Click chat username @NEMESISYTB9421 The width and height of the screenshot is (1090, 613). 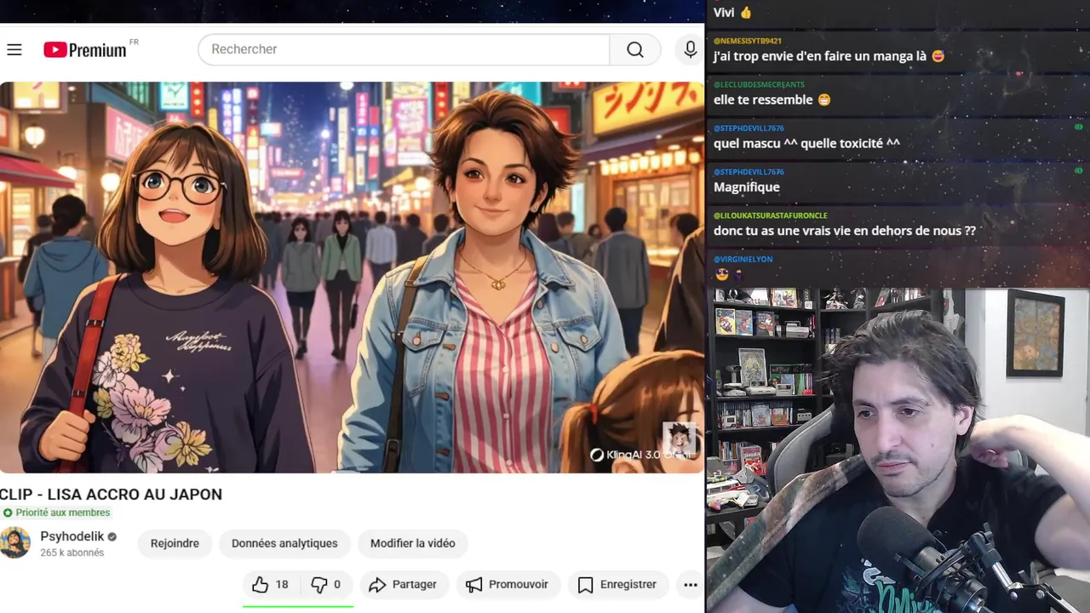click(x=747, y=41)
